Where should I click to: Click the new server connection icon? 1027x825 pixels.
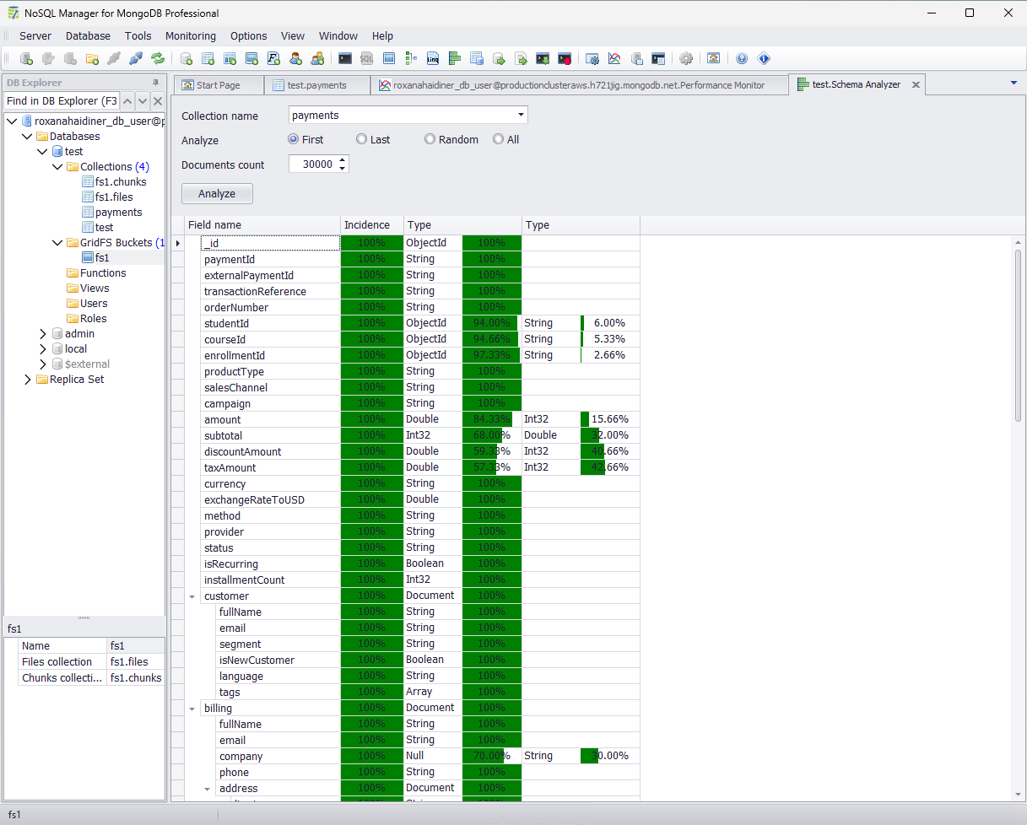(26, 58)
